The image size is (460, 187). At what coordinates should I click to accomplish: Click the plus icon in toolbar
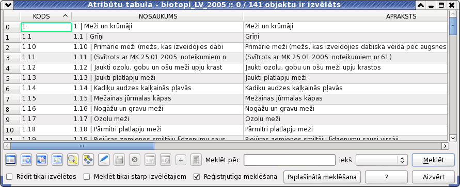pos(180,160)
